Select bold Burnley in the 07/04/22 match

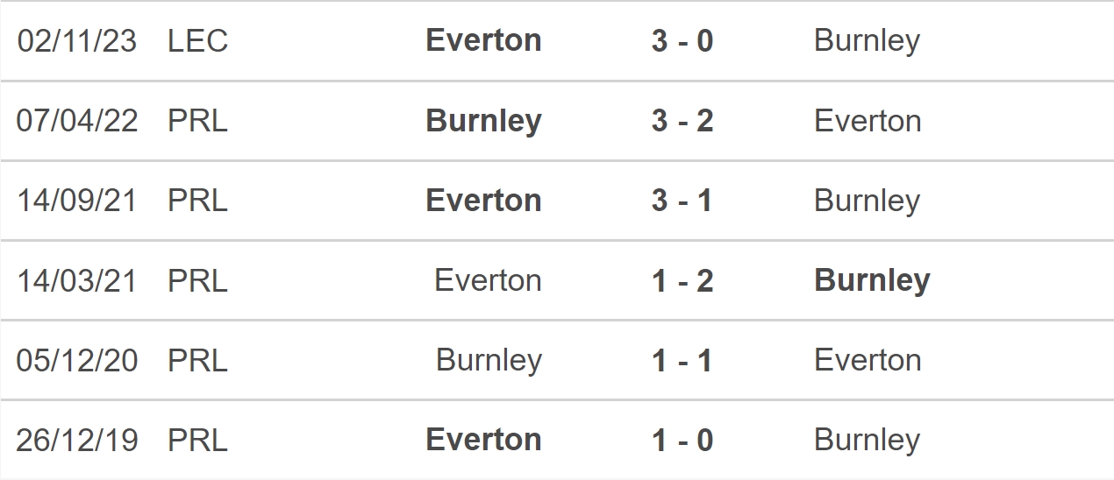(x=483, y=121)
